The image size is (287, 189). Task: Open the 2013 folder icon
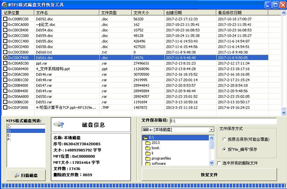[148, 142]
